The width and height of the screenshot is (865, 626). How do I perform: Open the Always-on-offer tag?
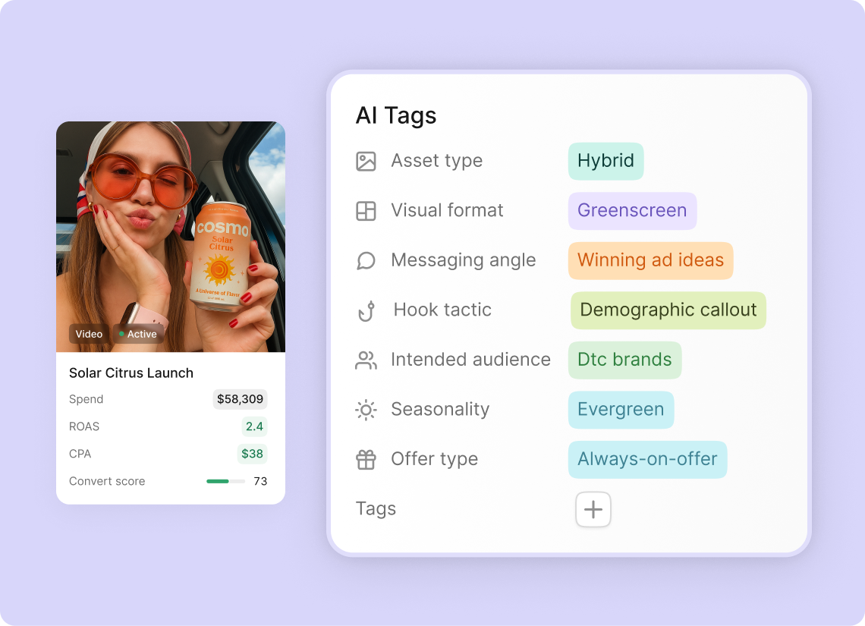pos(647,459)
